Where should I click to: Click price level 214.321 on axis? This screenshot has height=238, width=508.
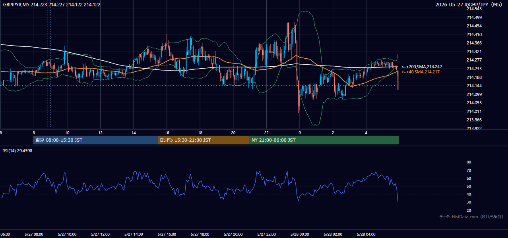(474, 52)
